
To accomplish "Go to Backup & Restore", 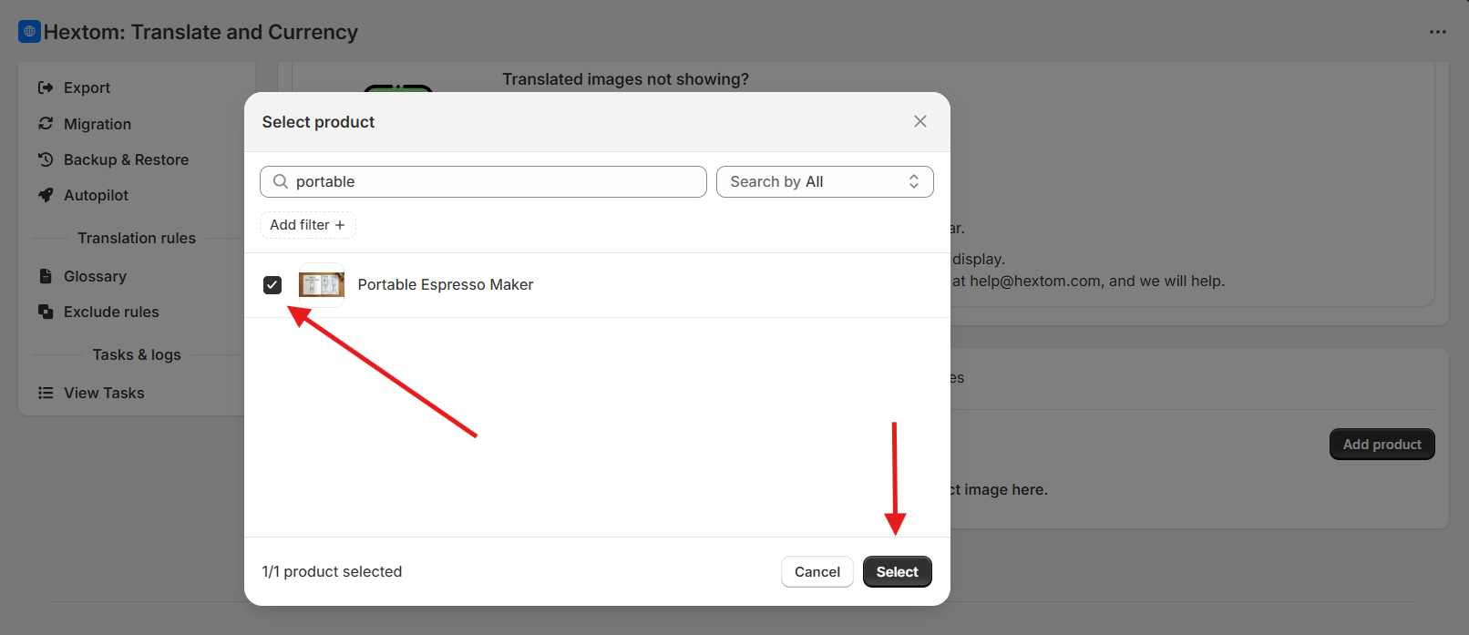I will [126, 159].
